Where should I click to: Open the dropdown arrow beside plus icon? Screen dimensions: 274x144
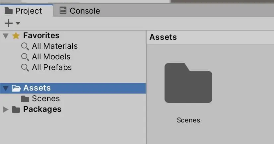18,23
